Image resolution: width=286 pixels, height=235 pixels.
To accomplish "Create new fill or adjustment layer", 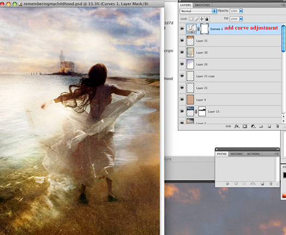I will click(x=253, y=126).
